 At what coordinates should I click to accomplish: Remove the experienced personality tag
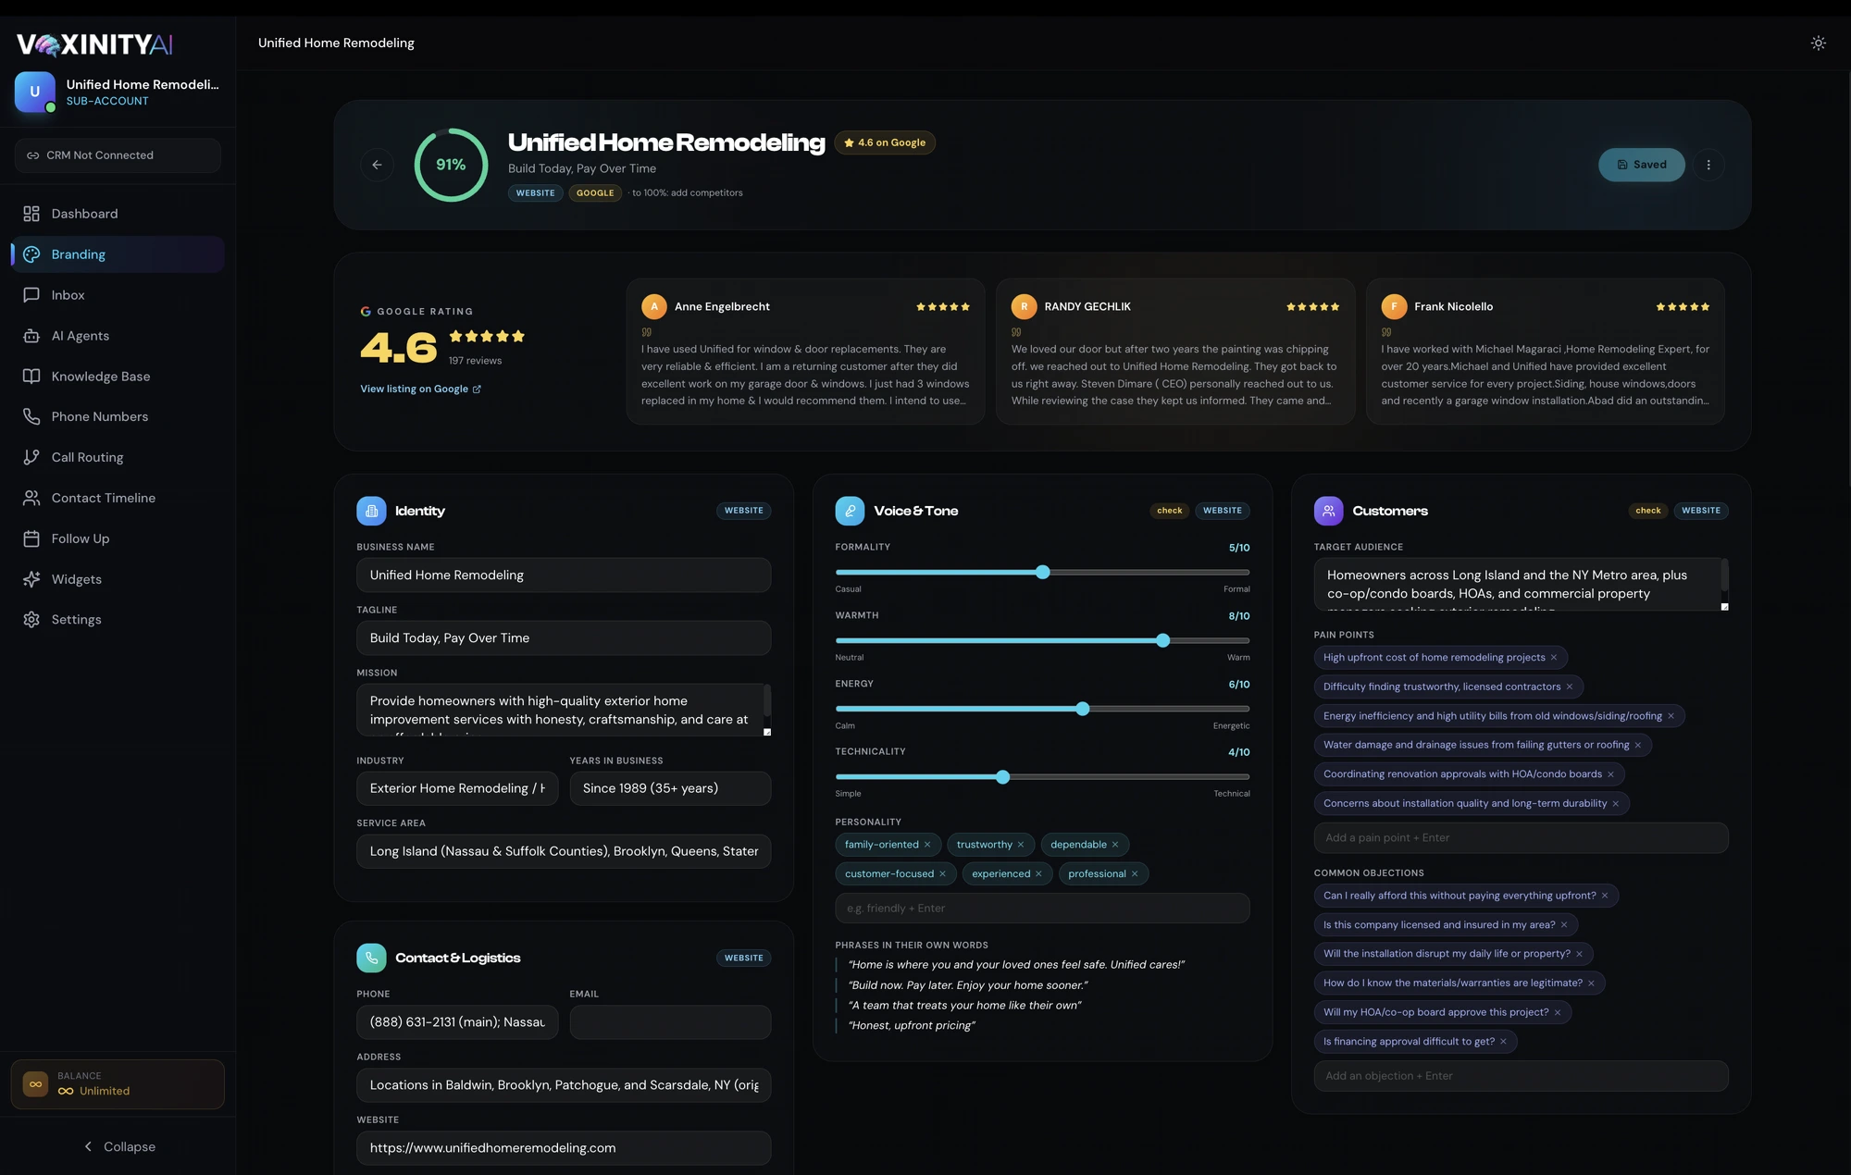tap(1038, 874)
